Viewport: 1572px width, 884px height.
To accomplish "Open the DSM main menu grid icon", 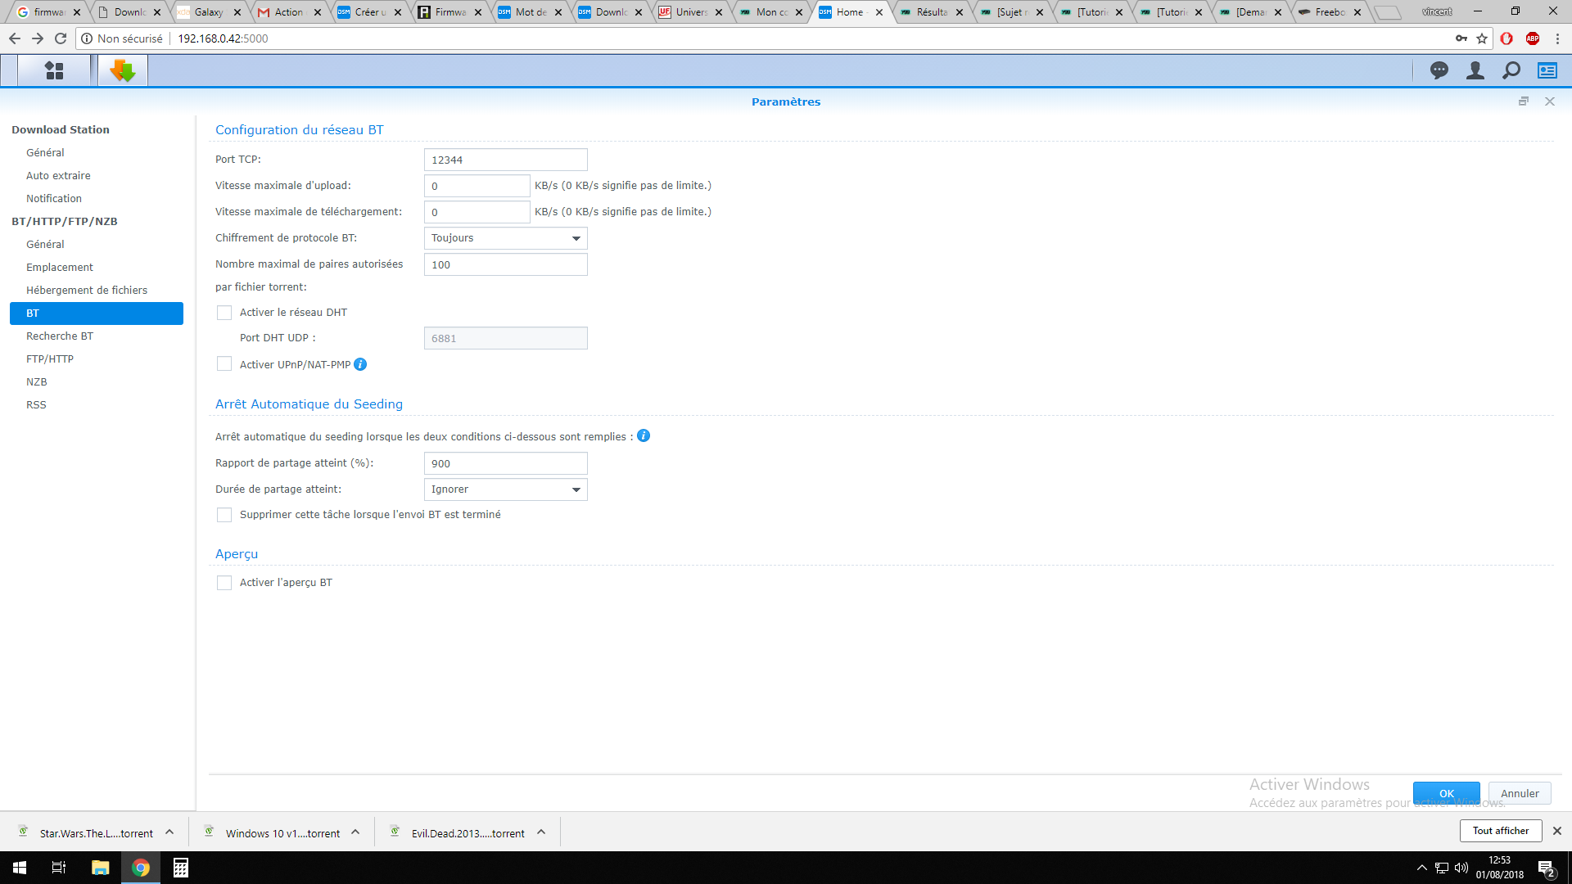I will [54, 71].
